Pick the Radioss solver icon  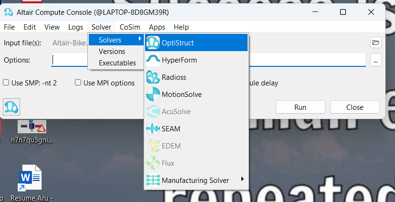click(x=153, y=77)
